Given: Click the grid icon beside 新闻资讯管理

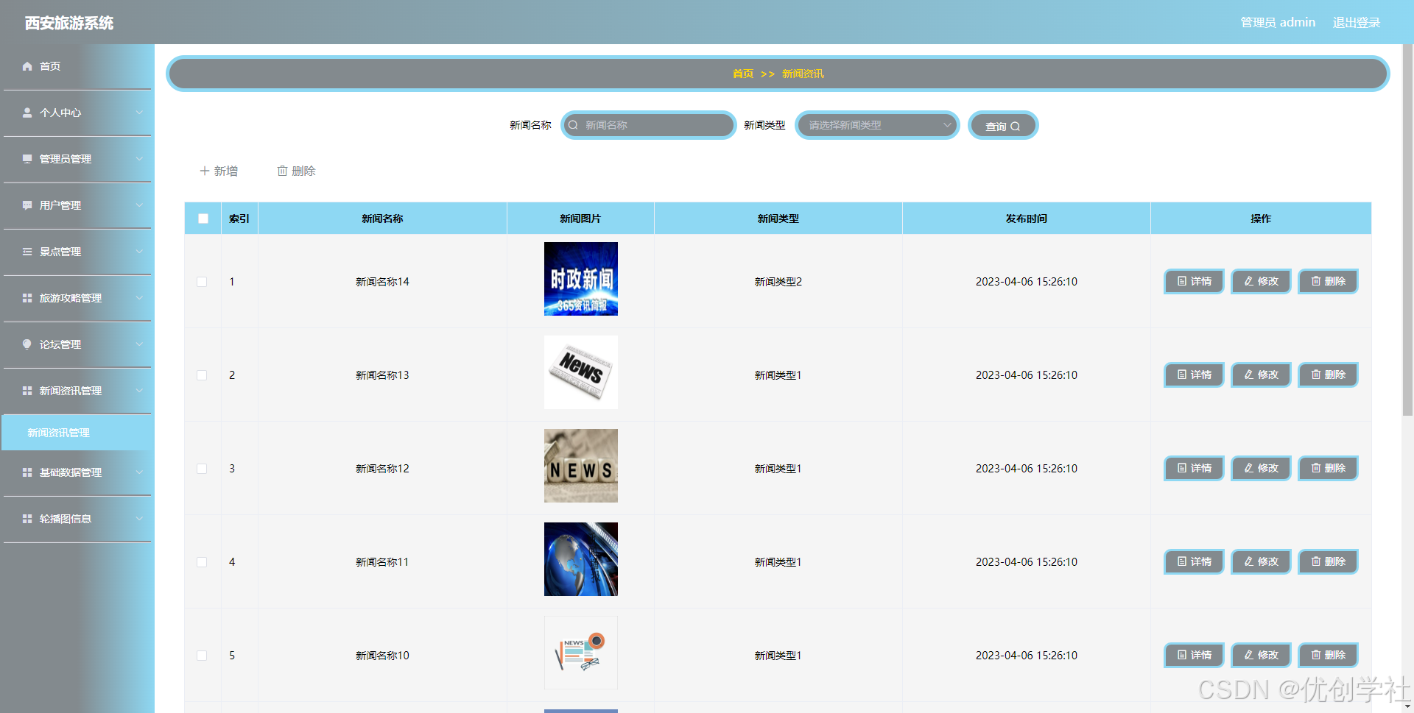Looking at the screenshot, I should [27, 391].
